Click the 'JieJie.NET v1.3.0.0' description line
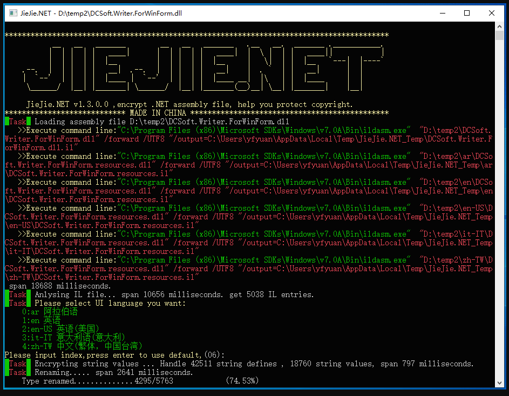Image resolution: width=509 pixels, height=396 pixels. pyautogui.click(x=189, y=104)
